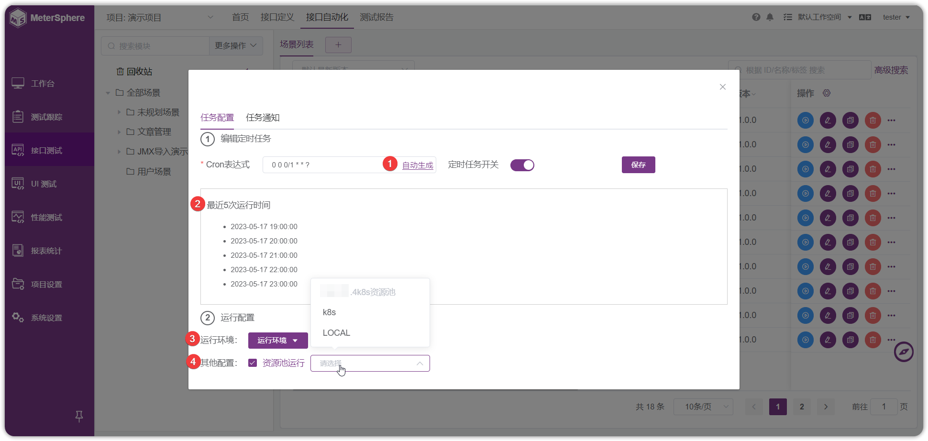Viewport: 928px width, 441px height.
Task: Switch to the 任务通知 tab
Action: click(263, 118)
